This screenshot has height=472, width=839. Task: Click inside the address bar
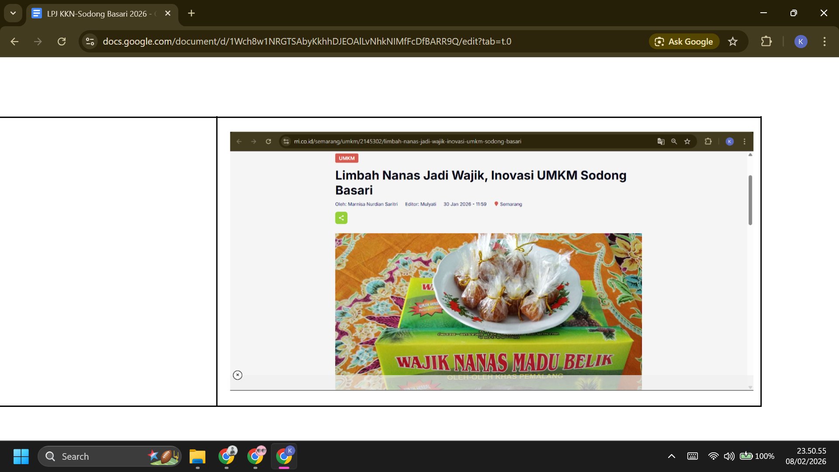(x=306, y=42)
